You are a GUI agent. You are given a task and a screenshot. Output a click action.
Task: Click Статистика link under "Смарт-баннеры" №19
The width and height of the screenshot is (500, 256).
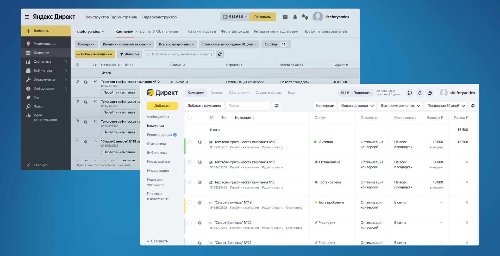294,208
